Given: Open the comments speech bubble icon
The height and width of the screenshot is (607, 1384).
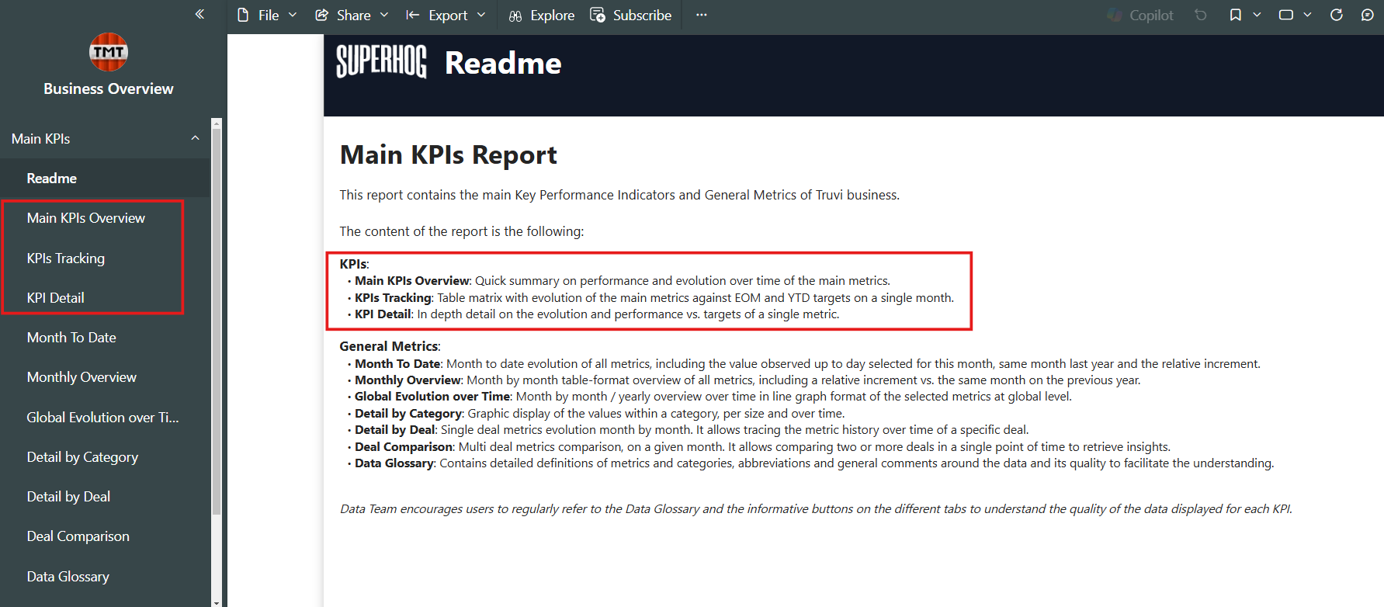Looking at the screenshot, I should tap(1368, 15).
